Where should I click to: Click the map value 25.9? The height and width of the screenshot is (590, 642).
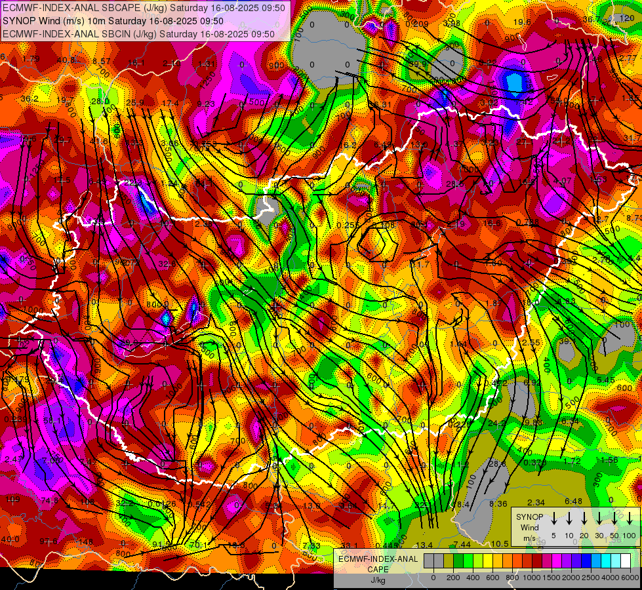[x=135, y=103]
